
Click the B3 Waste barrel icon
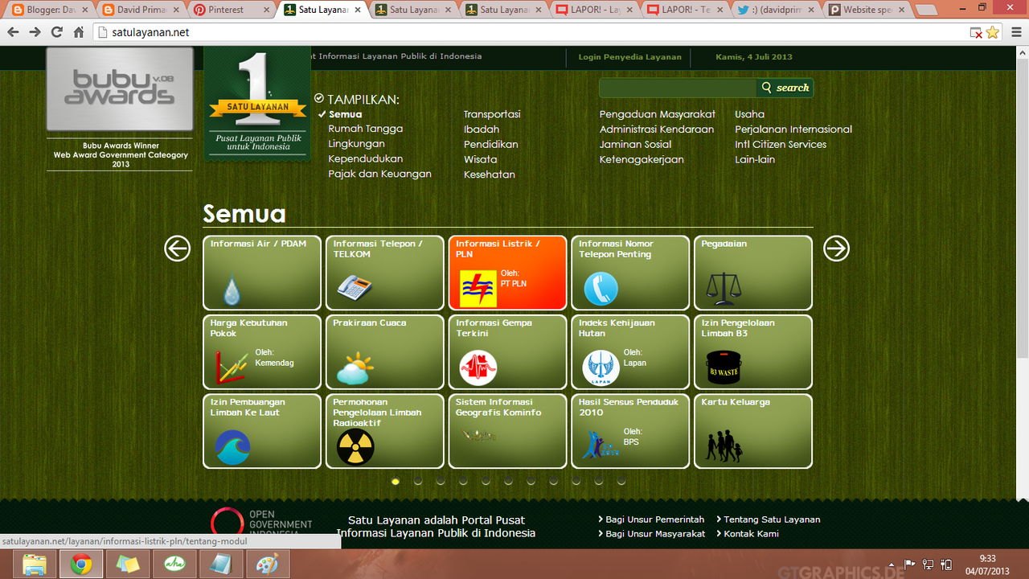(x=724, y=368)
